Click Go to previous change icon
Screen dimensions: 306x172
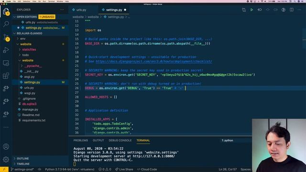pos(260,10)
